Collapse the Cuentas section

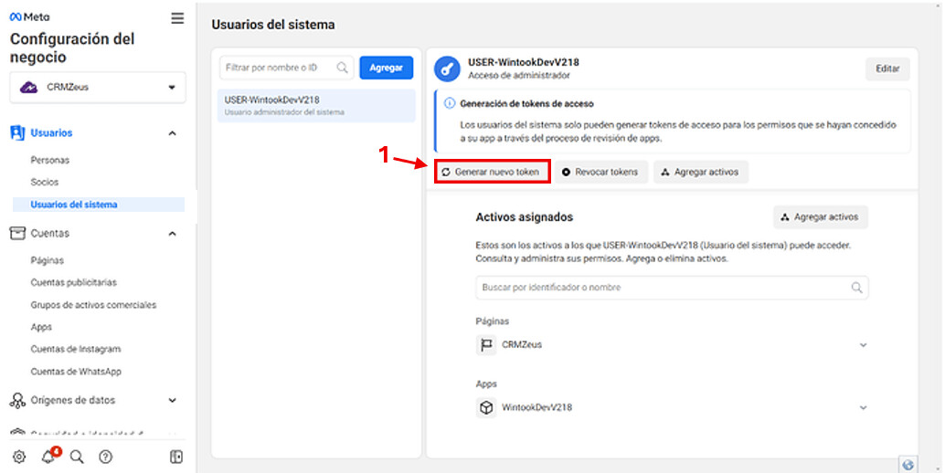tap(172, 234)
